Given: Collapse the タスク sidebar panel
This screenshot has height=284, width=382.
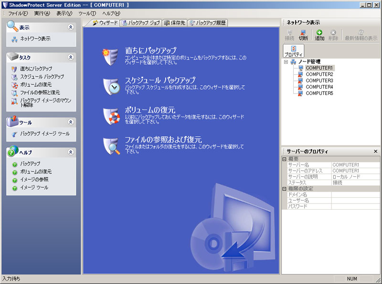Looking at the screenshot, I should [x=71, y=57].
